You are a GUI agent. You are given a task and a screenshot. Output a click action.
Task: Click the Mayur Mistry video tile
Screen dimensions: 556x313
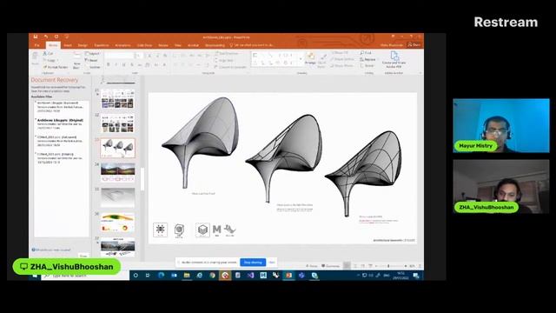[x=501, y=125]
